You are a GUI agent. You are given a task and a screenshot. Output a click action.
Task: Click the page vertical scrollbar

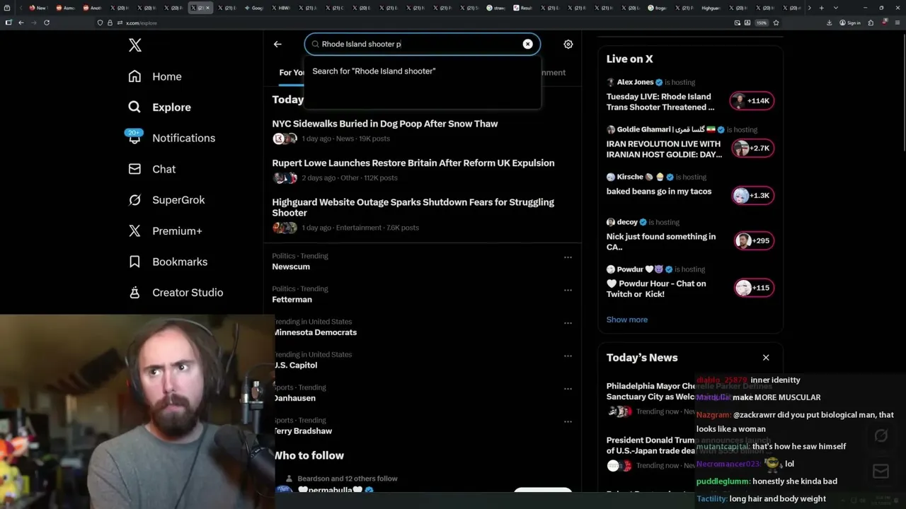(902, 92)
